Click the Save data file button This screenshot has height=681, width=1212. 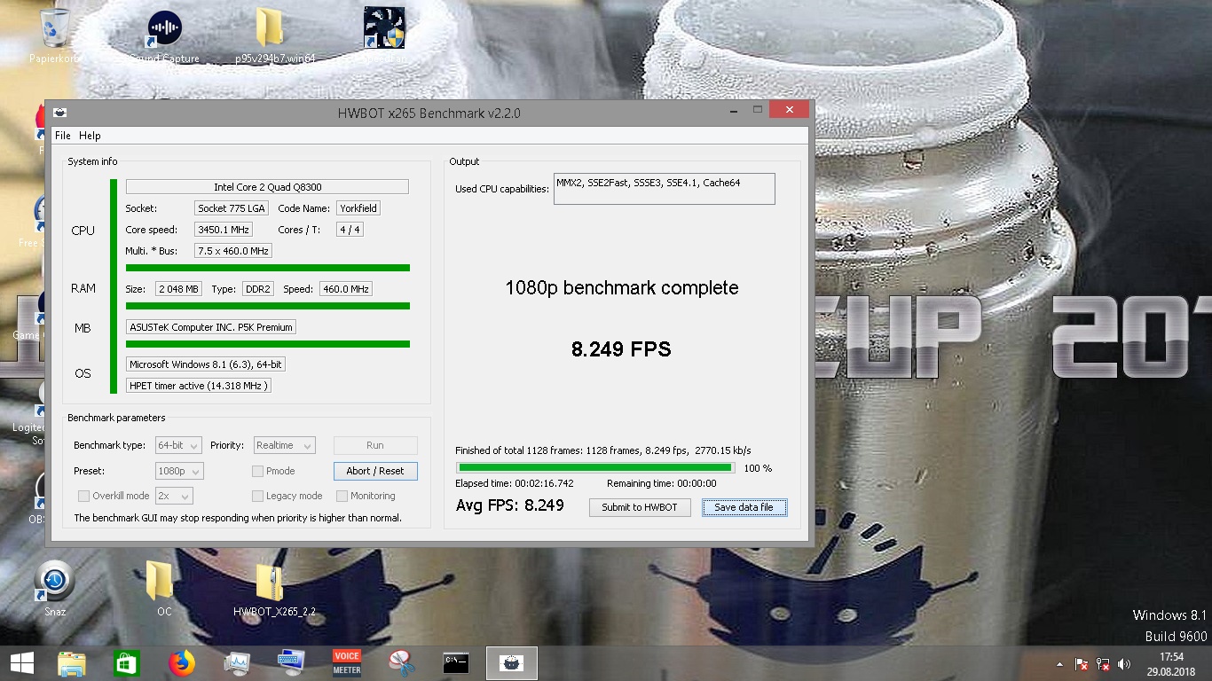pos(744,507)
